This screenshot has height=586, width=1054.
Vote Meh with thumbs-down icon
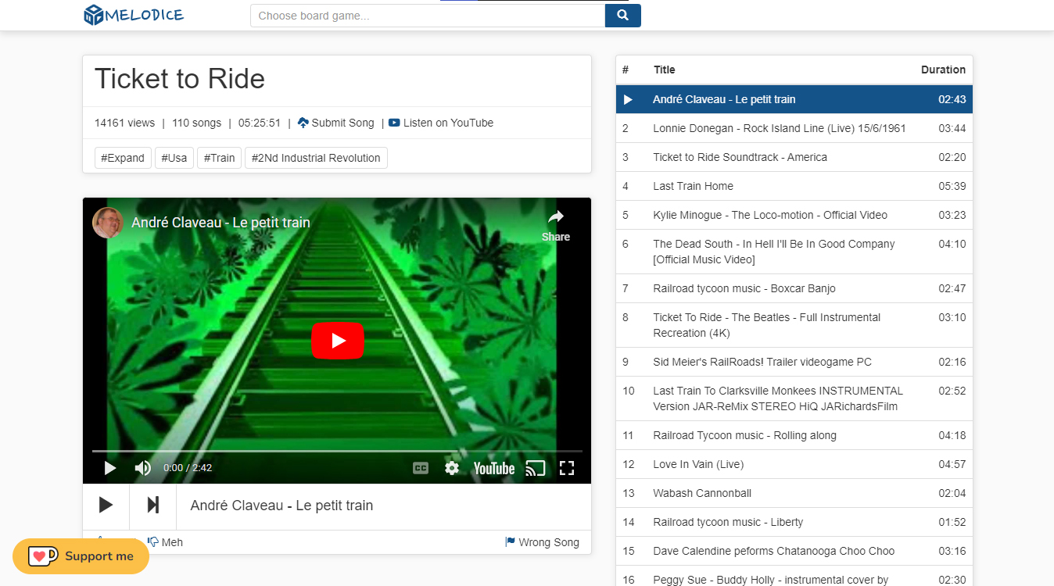(x=165, y=542)
